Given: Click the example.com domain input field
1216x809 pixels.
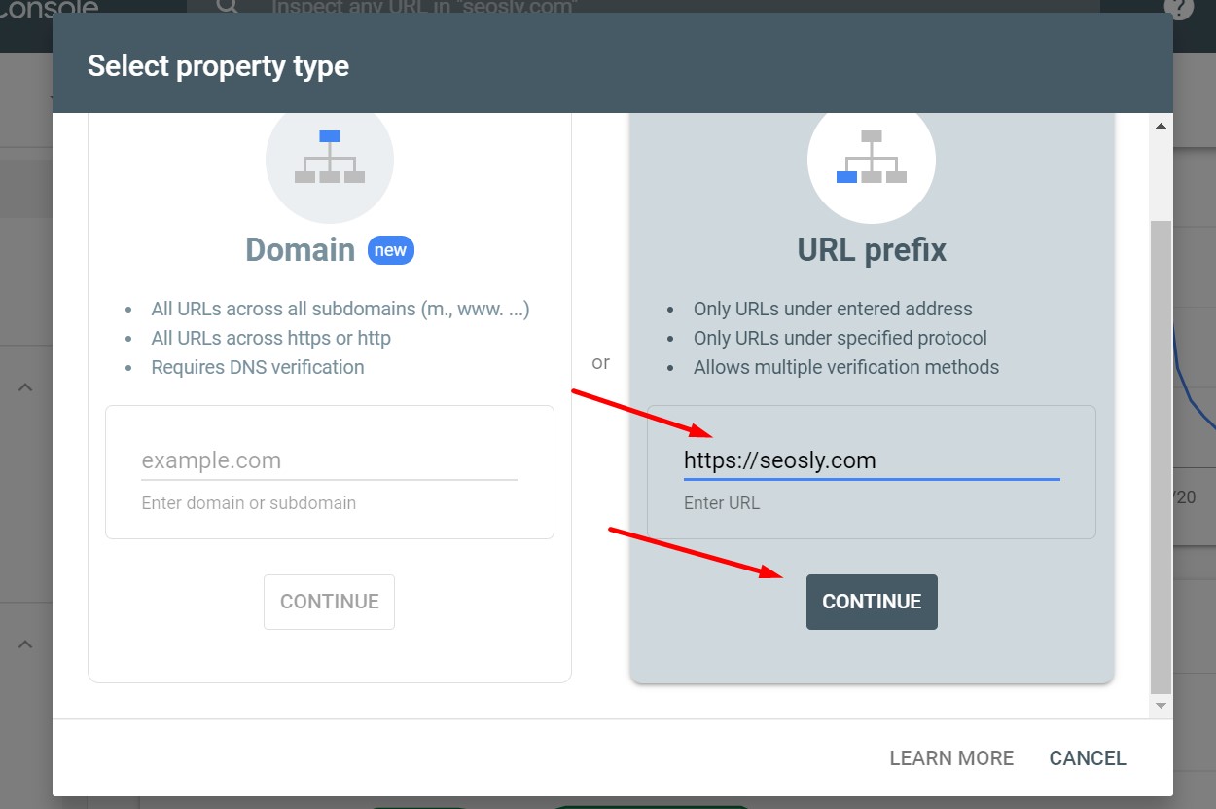Looking at the screenshot, I should tap(329, 460).
